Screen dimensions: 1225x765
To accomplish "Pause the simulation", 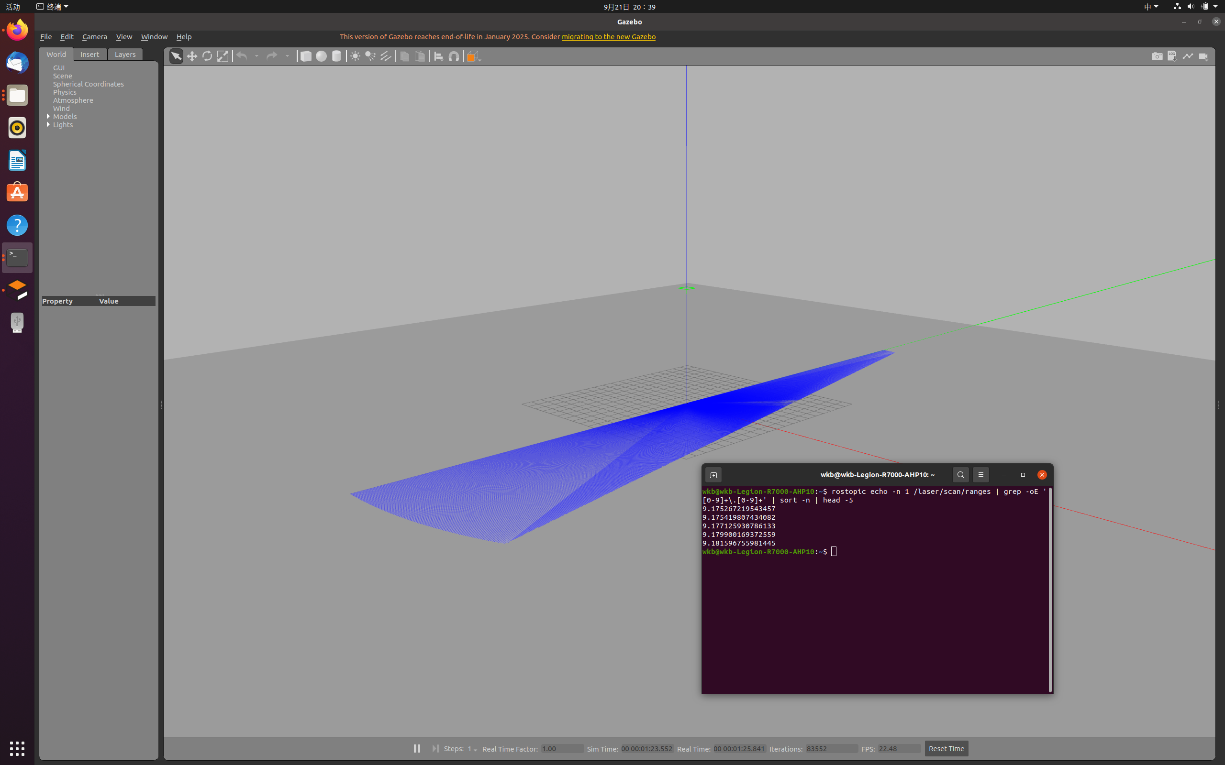I will click(x=417, y=748).
